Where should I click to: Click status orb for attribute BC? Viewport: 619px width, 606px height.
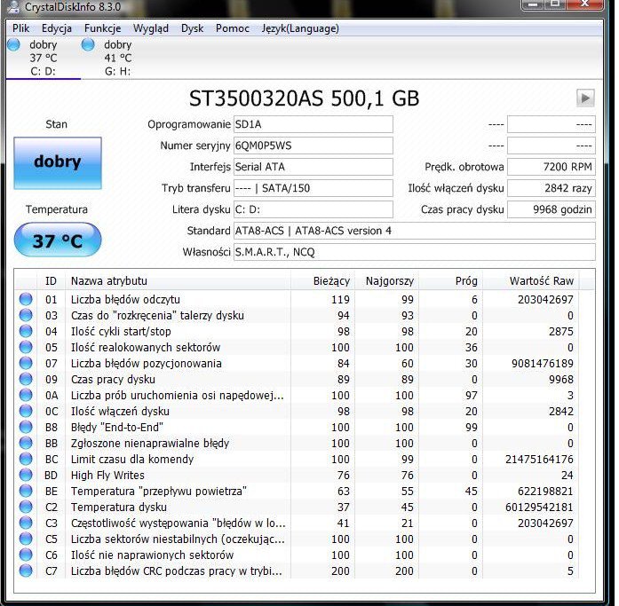26,459
